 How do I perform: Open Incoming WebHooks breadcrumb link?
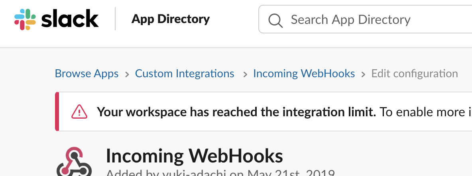coord(304,73)
